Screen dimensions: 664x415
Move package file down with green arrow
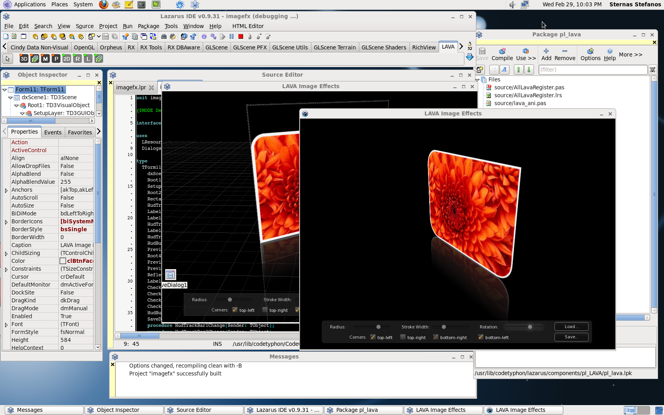(x=529, y=70)
